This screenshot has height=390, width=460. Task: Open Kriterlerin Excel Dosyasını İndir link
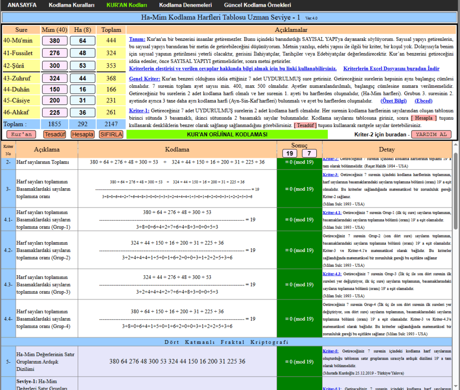click(391, 69)
